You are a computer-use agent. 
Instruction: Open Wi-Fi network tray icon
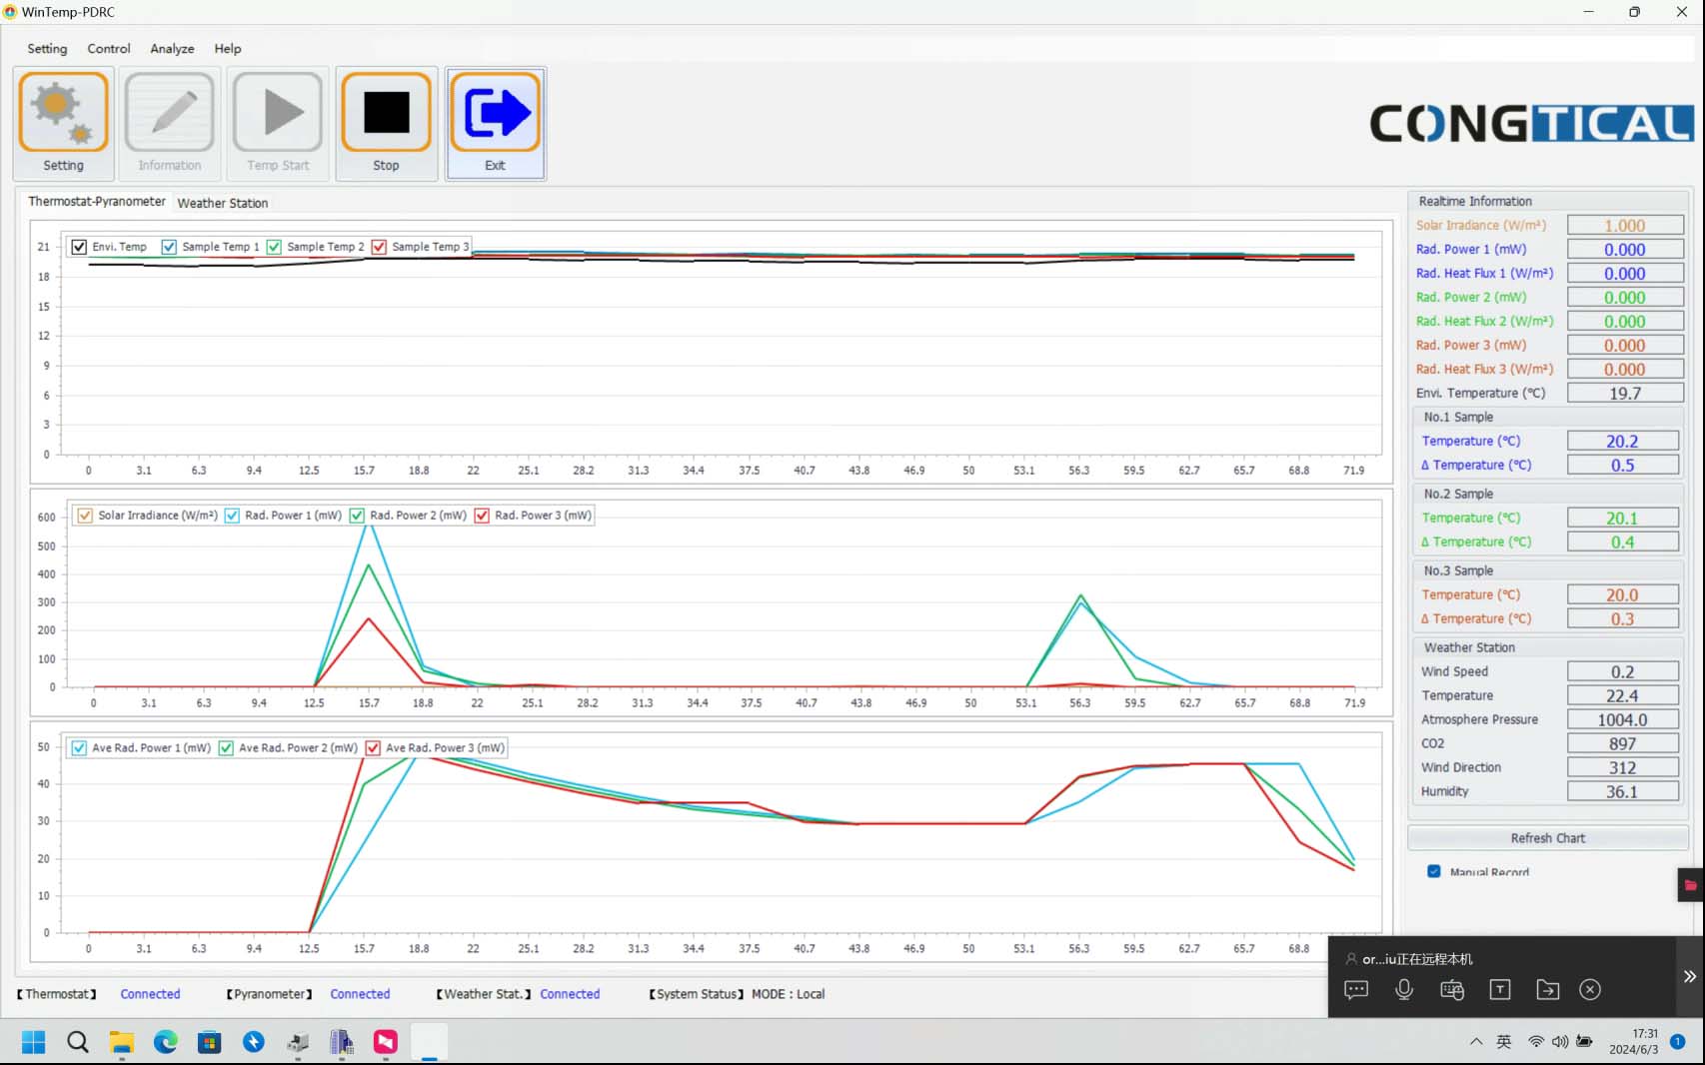[x=1536, y=1042]
